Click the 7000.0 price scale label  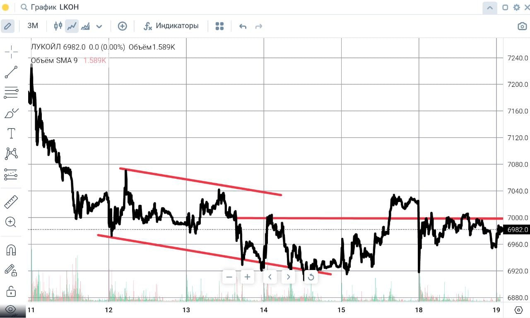(518, 218)
